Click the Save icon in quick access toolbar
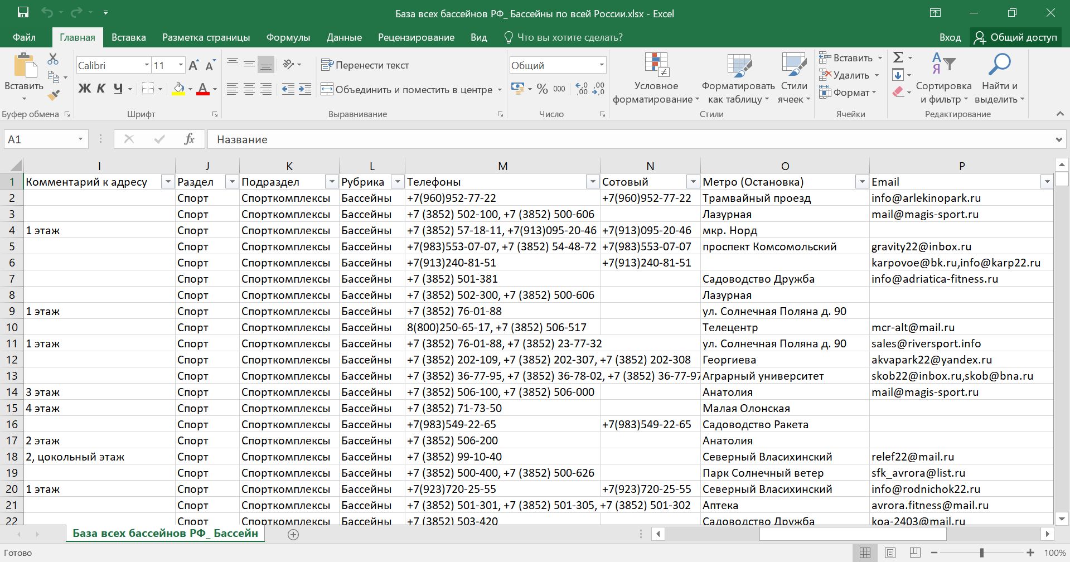The width and height of the screenshot is (1070, 562). [x=23, y=13]
